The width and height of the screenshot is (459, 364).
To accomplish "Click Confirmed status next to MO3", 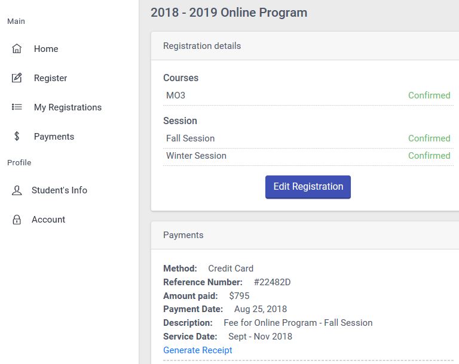I will (429, 95).
